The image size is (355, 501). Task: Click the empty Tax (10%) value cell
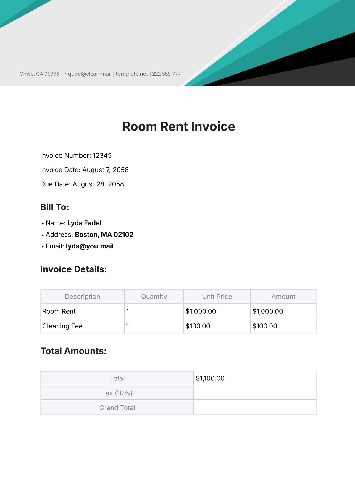pos(255,393)
